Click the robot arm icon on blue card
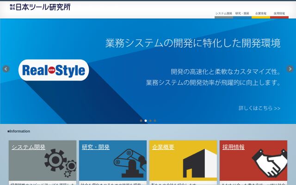 pyautogui.click(x=130, y=163)
